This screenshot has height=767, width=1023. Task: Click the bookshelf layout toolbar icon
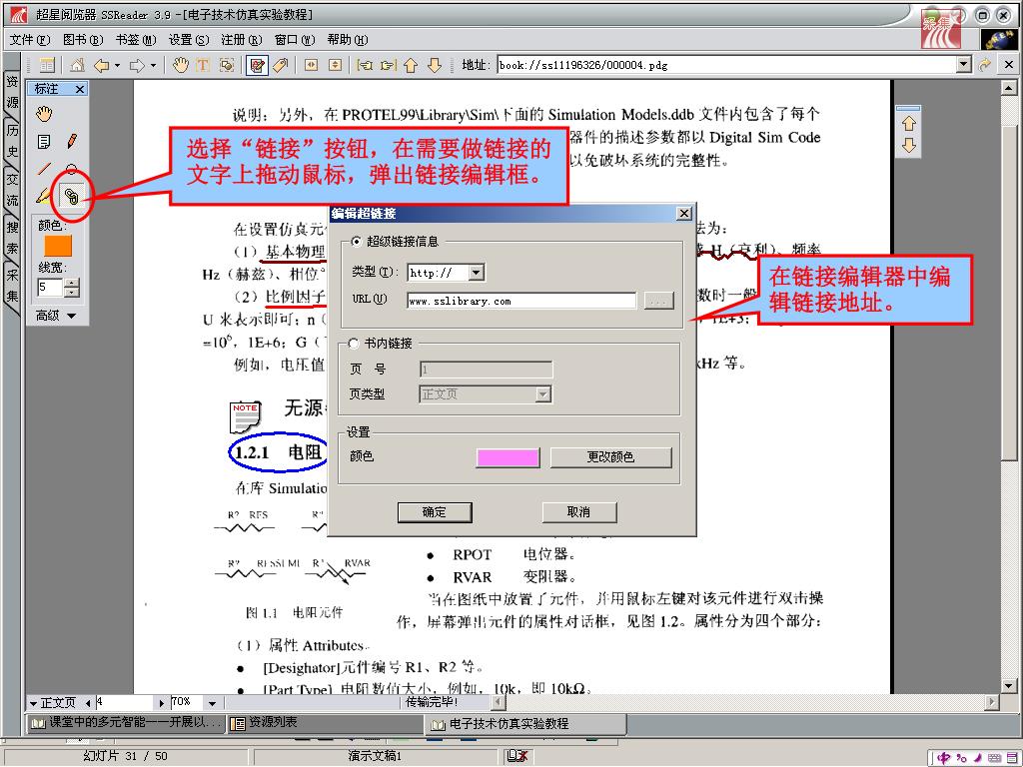coord(47,65)
